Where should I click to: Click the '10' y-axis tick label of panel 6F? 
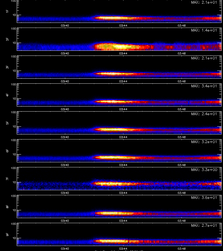(x=14, y=154)
